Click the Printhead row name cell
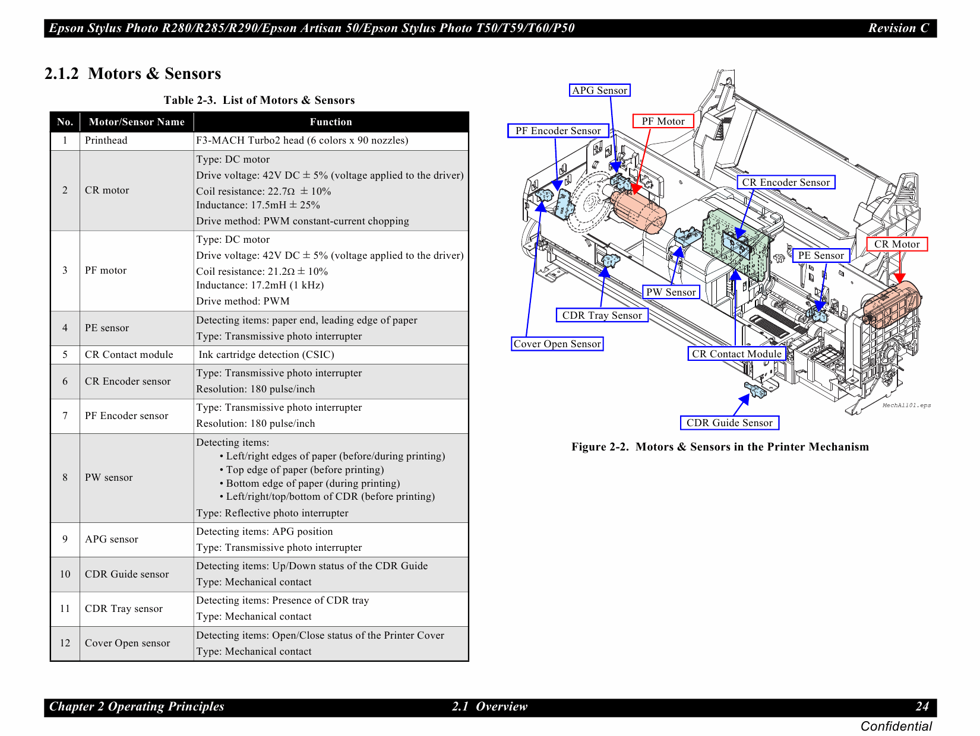 (x=106, y=141)
